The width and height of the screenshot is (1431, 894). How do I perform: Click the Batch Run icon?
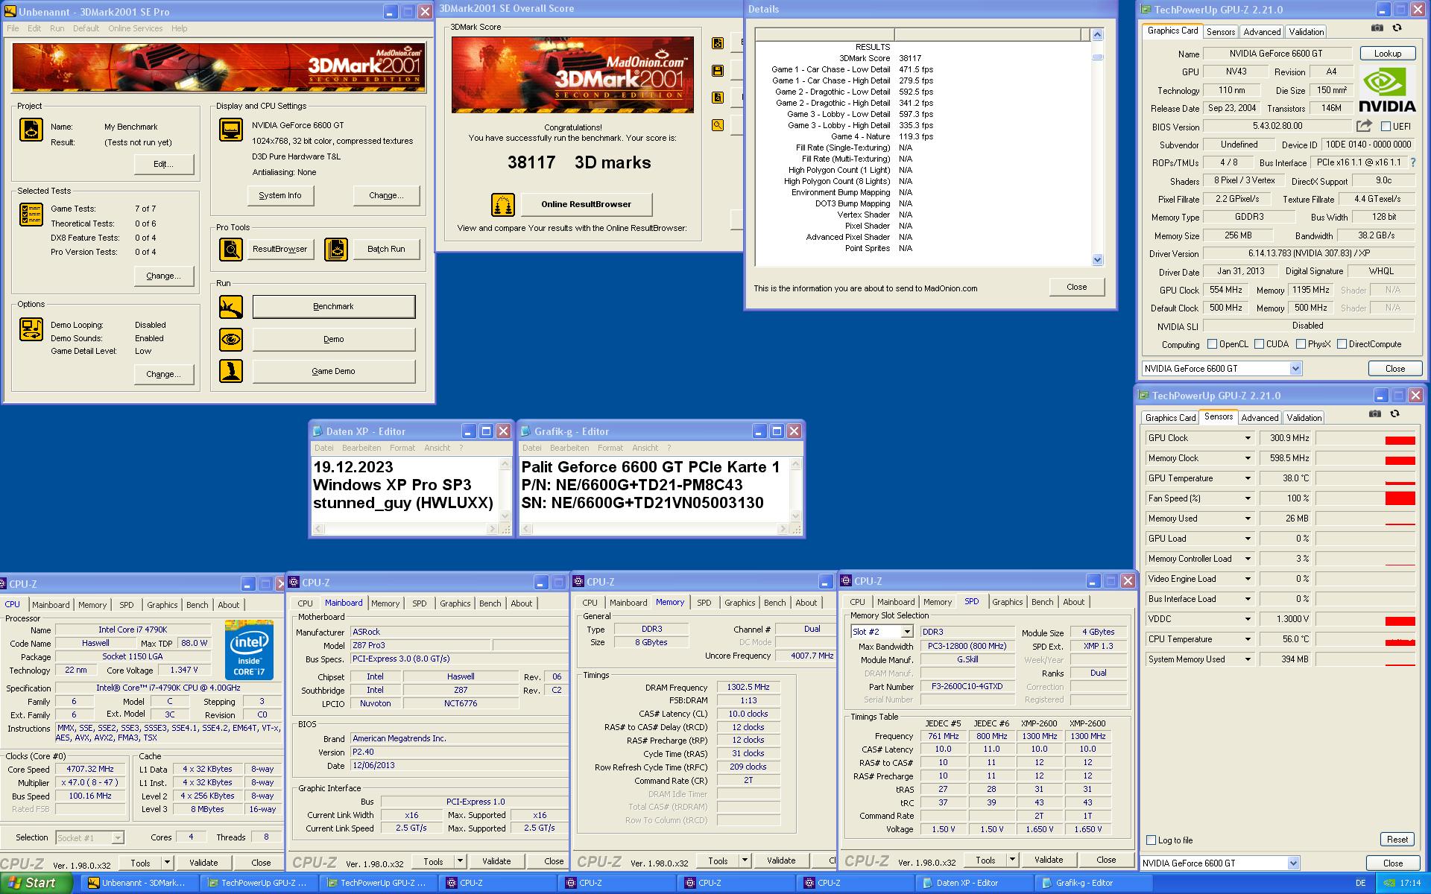click(336, 249)
